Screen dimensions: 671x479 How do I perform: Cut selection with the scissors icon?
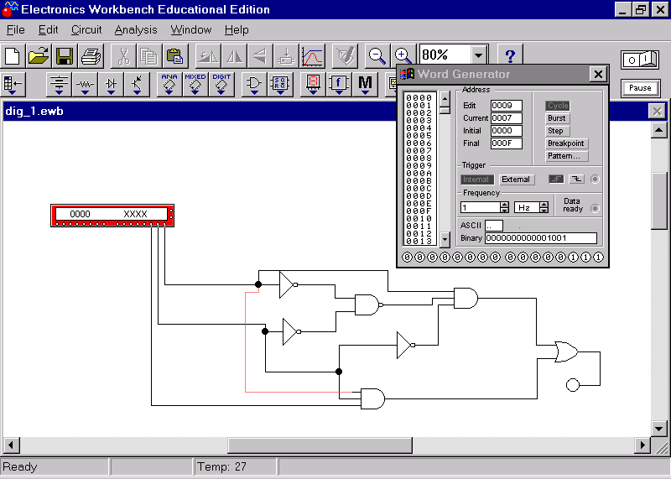(123, 56)
